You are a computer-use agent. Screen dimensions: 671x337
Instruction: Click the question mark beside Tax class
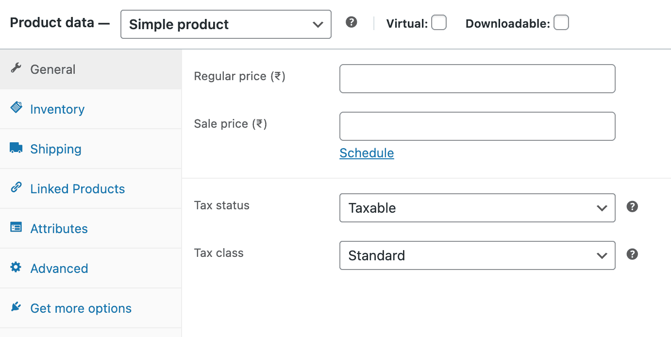pos(632,254)
